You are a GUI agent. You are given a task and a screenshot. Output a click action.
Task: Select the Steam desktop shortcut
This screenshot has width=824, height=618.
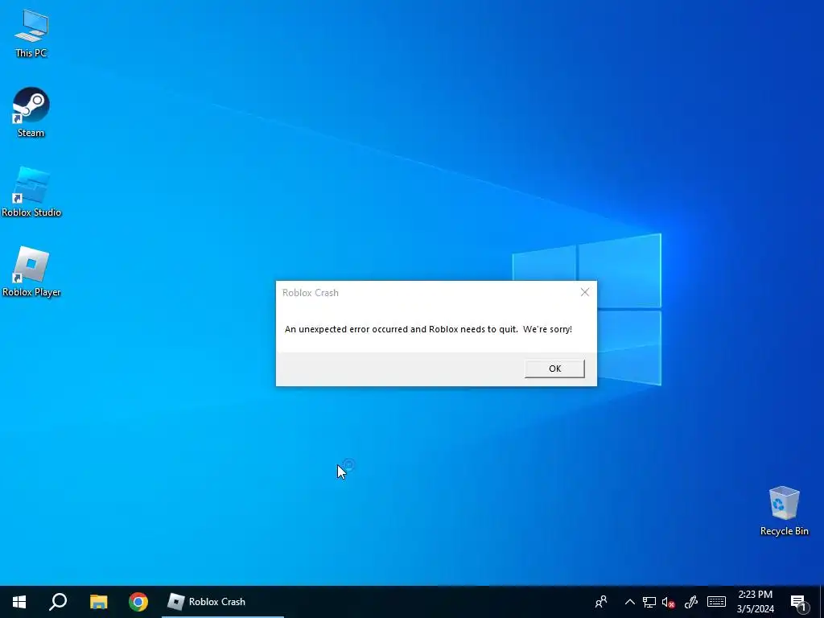(31, 113)
